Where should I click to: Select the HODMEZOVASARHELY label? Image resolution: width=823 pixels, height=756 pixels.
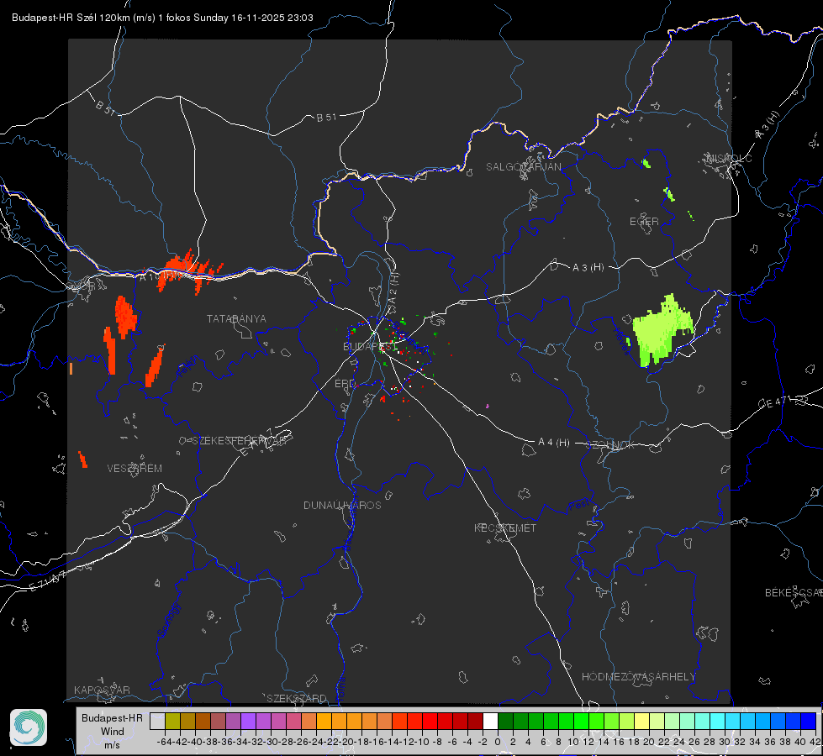click(x=638, y=677)
